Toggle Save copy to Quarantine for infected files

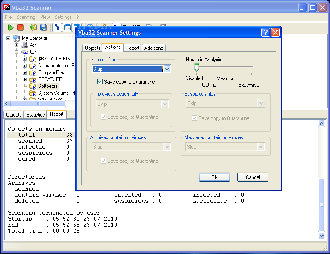pyautogui.click(x=100, y=82)
